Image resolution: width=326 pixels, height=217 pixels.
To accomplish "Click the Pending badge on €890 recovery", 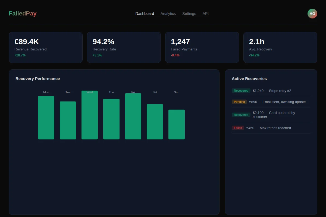I will (239, 102).
